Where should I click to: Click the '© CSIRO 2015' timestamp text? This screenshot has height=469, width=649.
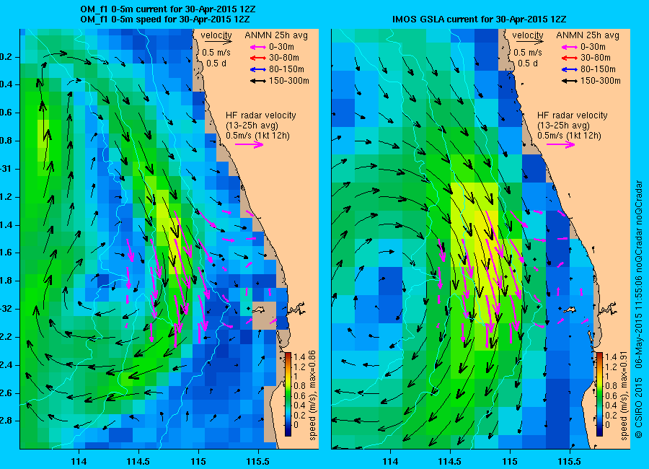pyautogui.click(x=639, y=310)
